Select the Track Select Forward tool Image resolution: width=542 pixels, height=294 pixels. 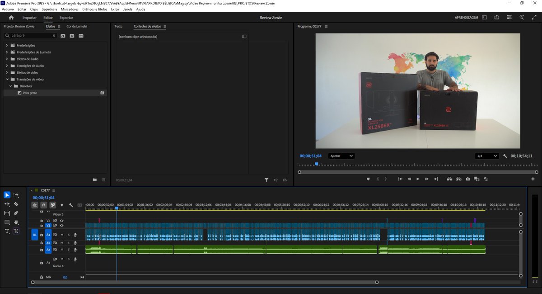pyautogui.click(x=16, y=195)
